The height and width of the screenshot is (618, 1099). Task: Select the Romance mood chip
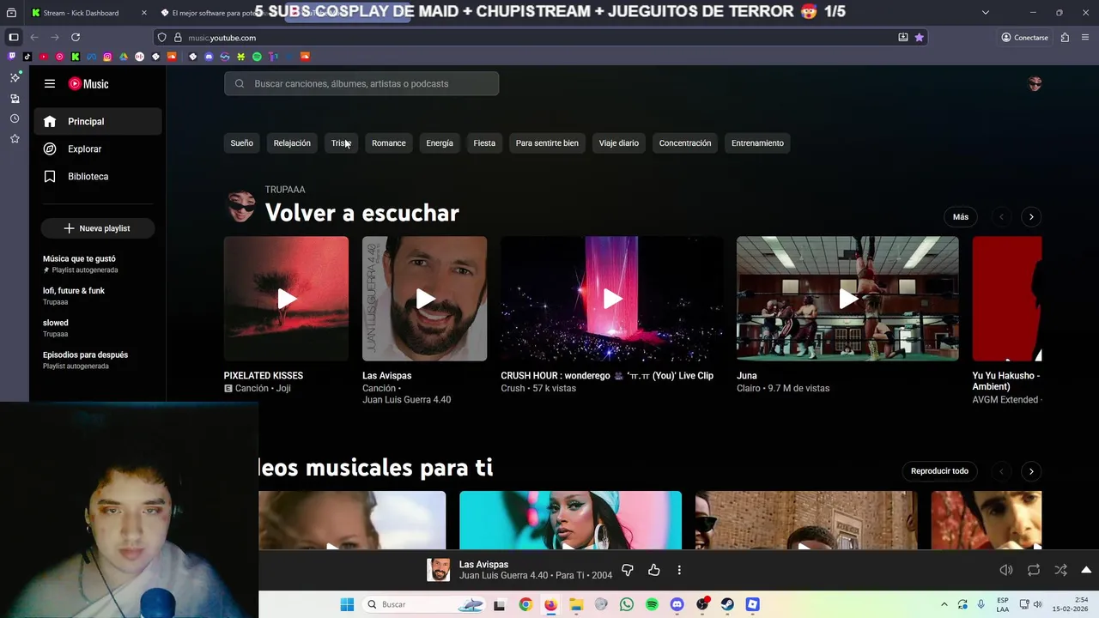click(389, 143)
